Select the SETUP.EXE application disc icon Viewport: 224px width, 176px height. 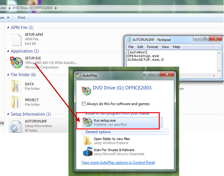coord(17,62)
